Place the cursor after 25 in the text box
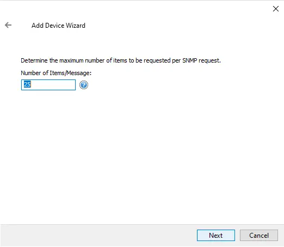The width and height of the screenshot is (284, 247). pyautogui.click(x=32, y=84)
